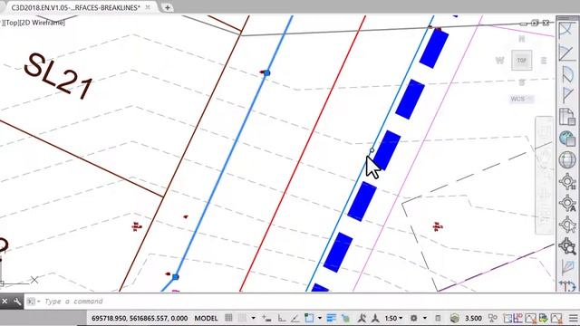
Task: Toggle polar tracking in status bar
Action: [295, 318]
